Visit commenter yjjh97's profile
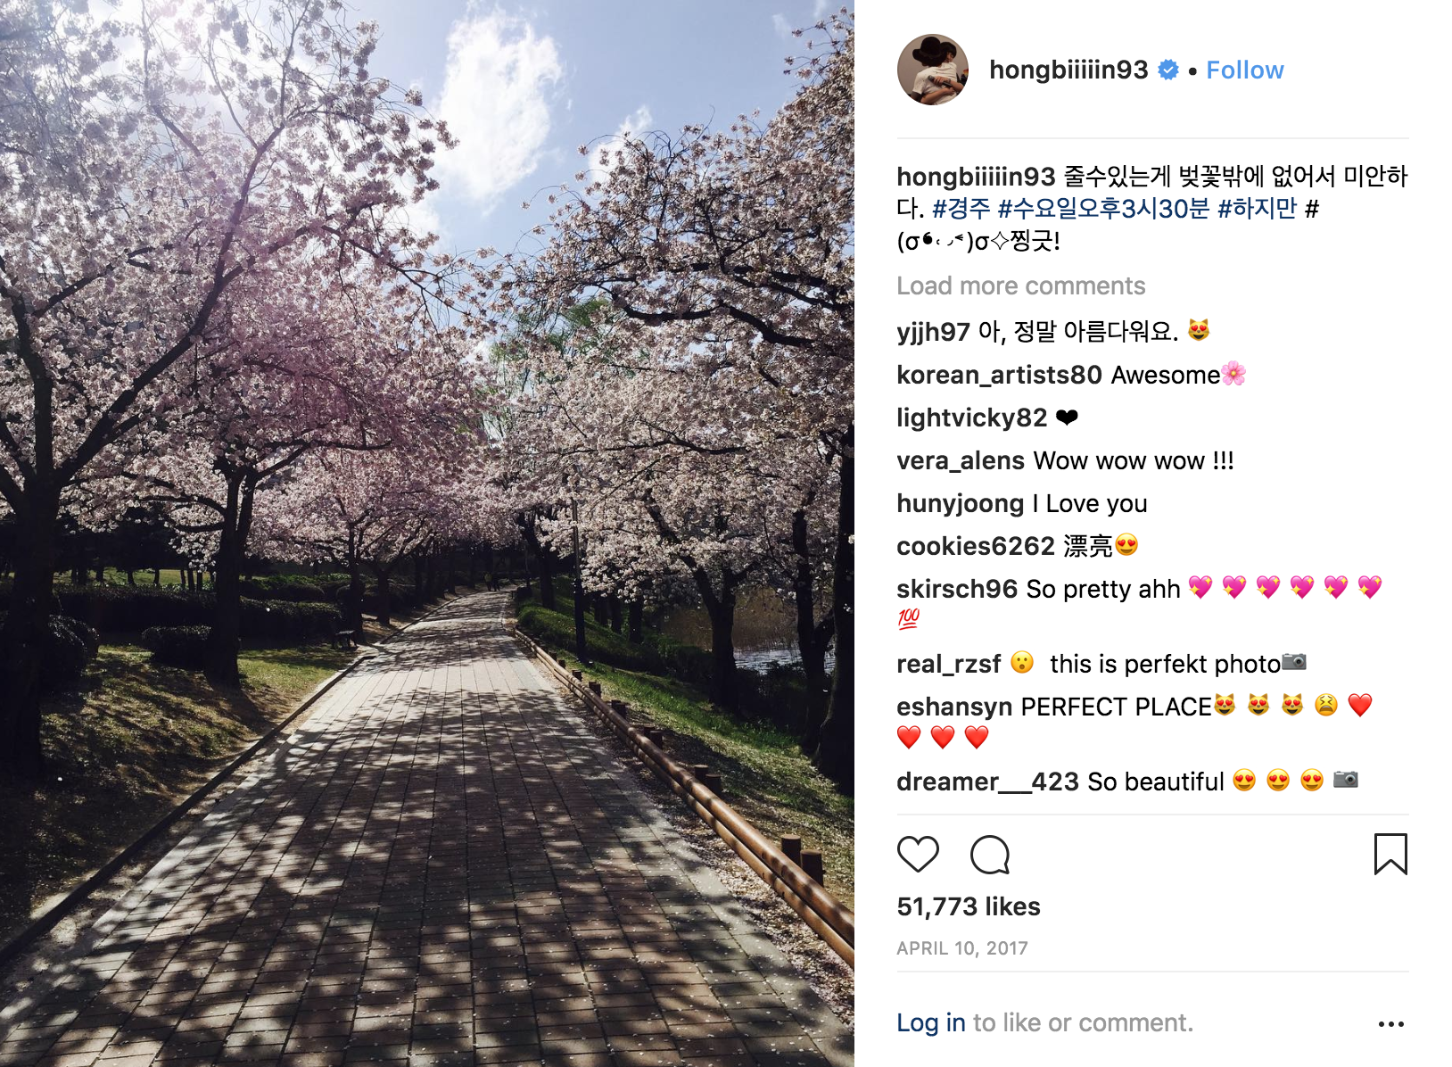Viewport: 1452px width, 1067px height. click(933, 332)
